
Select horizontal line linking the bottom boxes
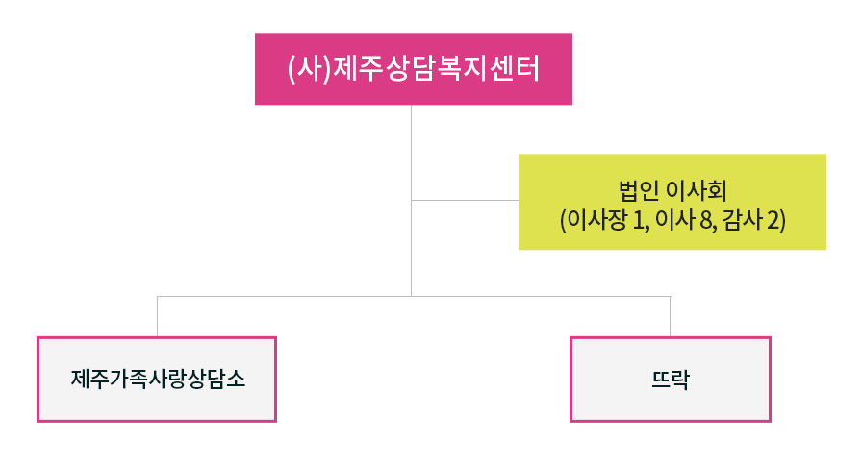point(414,296)
